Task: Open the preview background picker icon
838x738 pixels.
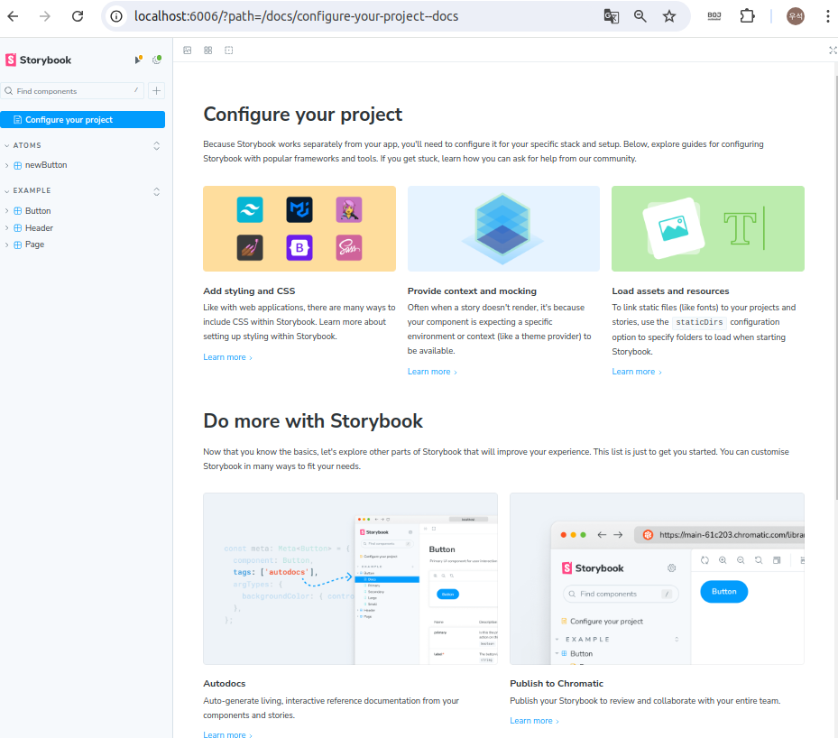Action: pyautogui.click(x=187, y=51)
